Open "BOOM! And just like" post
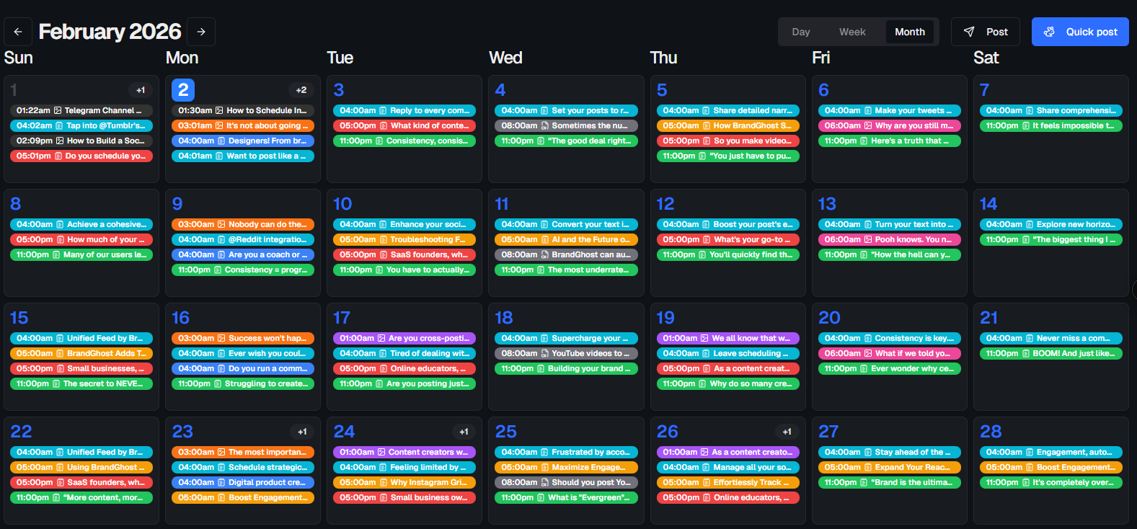The image size is (1137, 529). tap(1051, 353)
